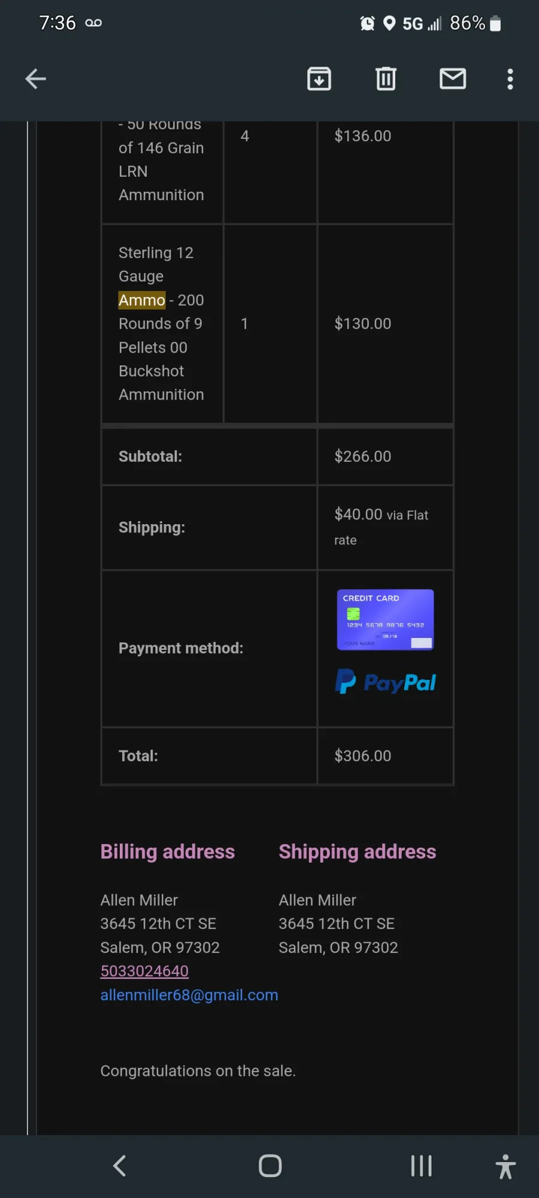
Task: Tap the Shipping address heading
Action: [x=358, y=852]
